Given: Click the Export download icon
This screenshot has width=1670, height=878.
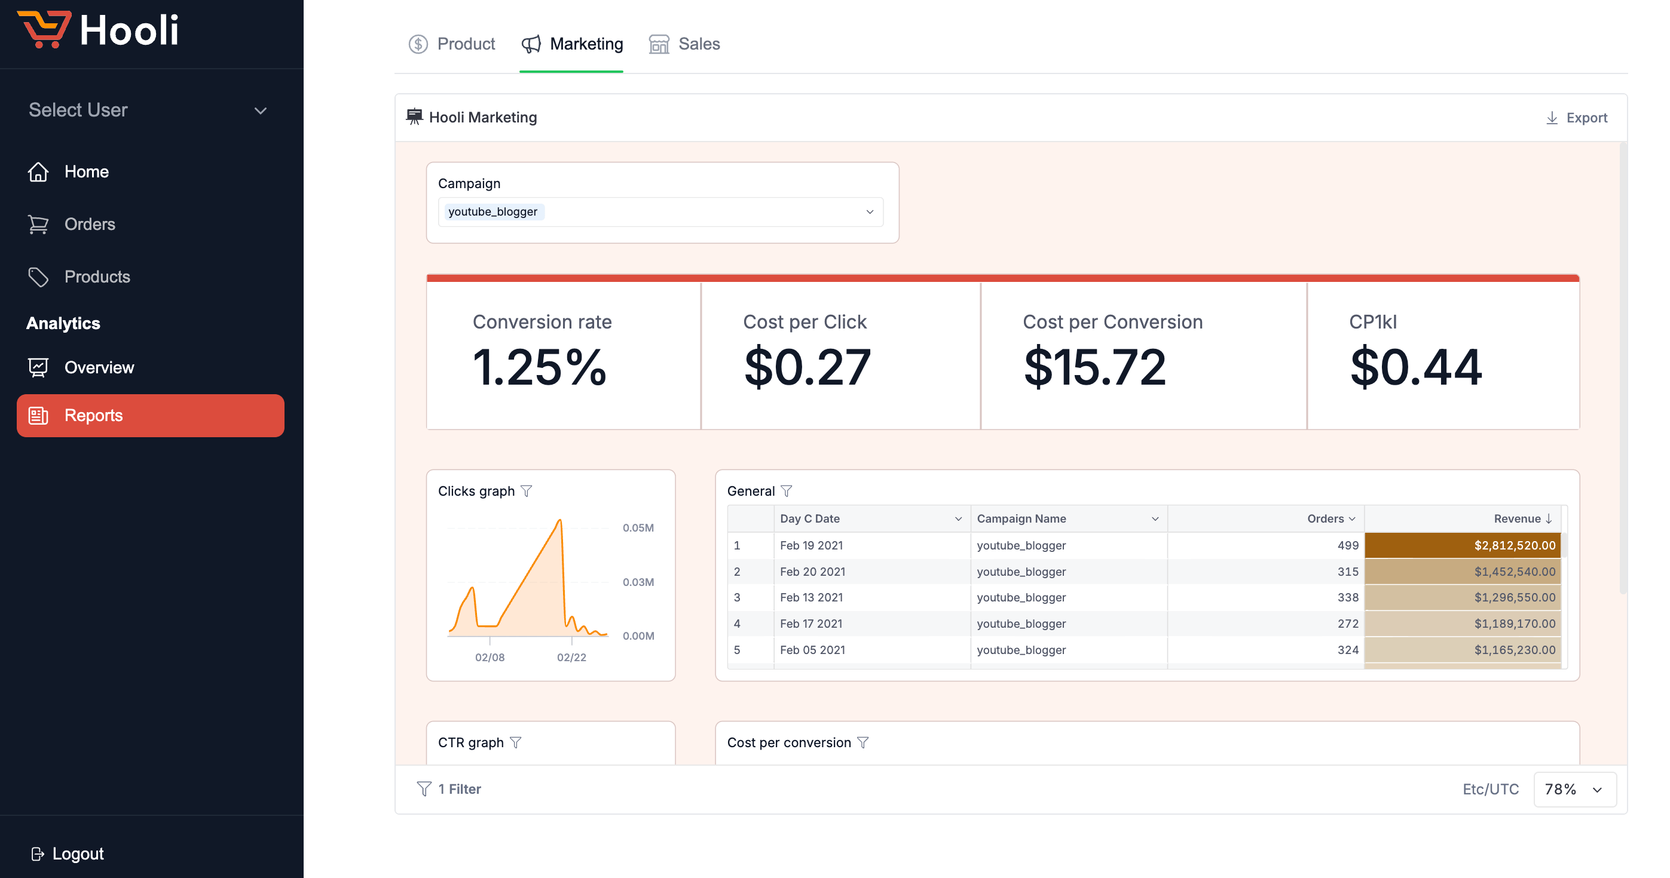Looking at the screenshot, I should pos(1552,118).
